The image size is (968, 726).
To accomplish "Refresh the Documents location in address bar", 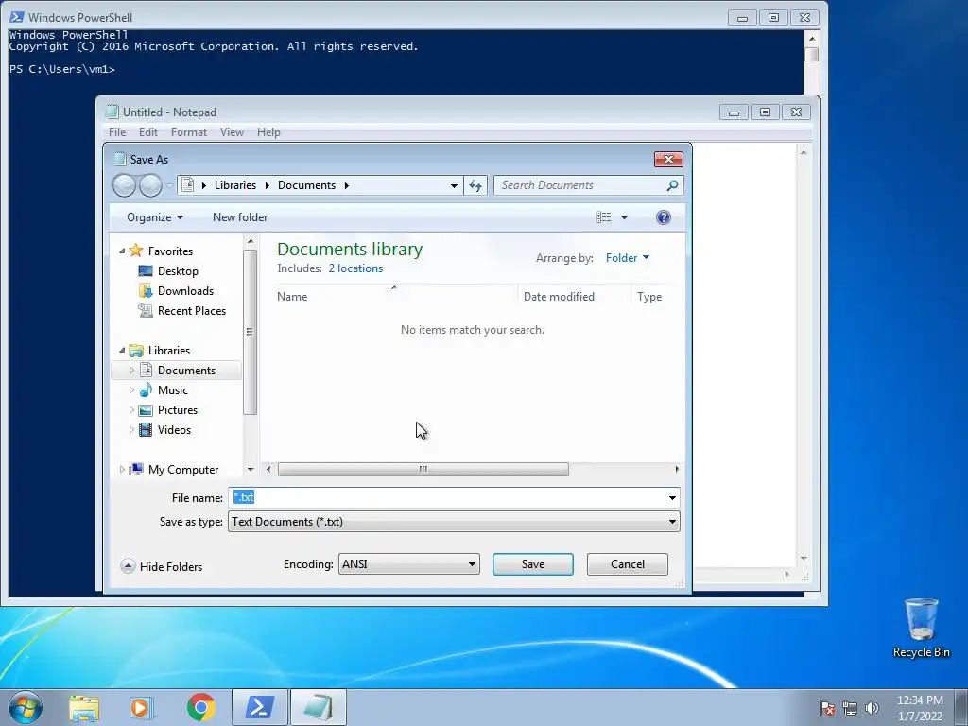I will point(475,185).
